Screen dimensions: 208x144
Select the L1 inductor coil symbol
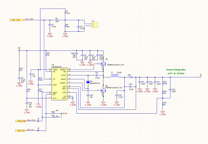tap(115, 76)
